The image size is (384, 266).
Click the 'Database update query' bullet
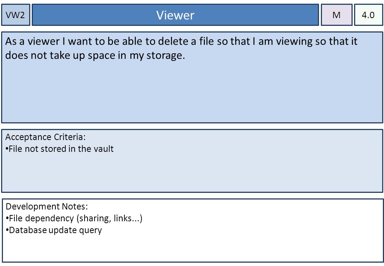pyautogui.click(x=54, y=231)
